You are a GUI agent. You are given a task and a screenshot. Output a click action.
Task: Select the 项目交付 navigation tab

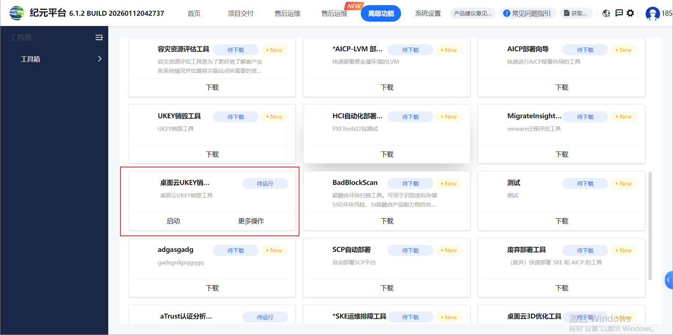tap(240, 14)
